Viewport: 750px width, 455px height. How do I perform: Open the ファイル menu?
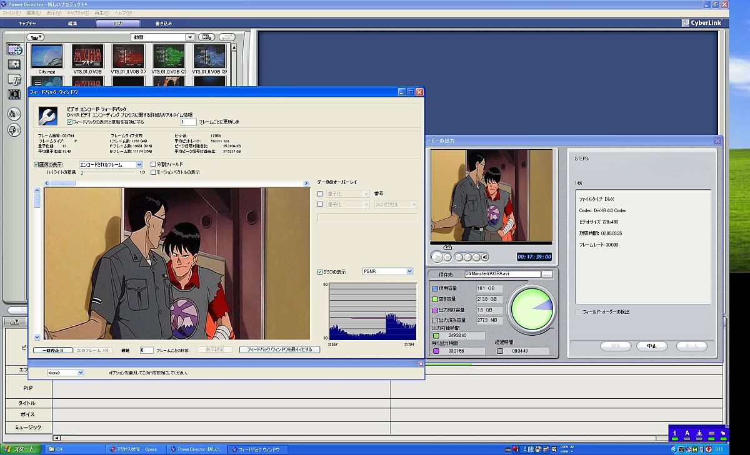12,12
